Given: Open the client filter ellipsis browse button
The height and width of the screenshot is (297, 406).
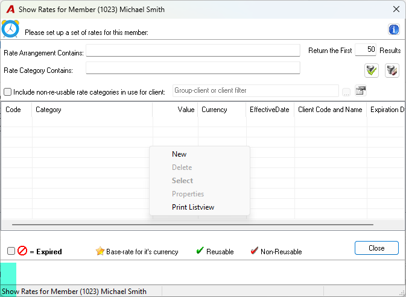Looking at the screenshot, I should (x=346, y=92).
